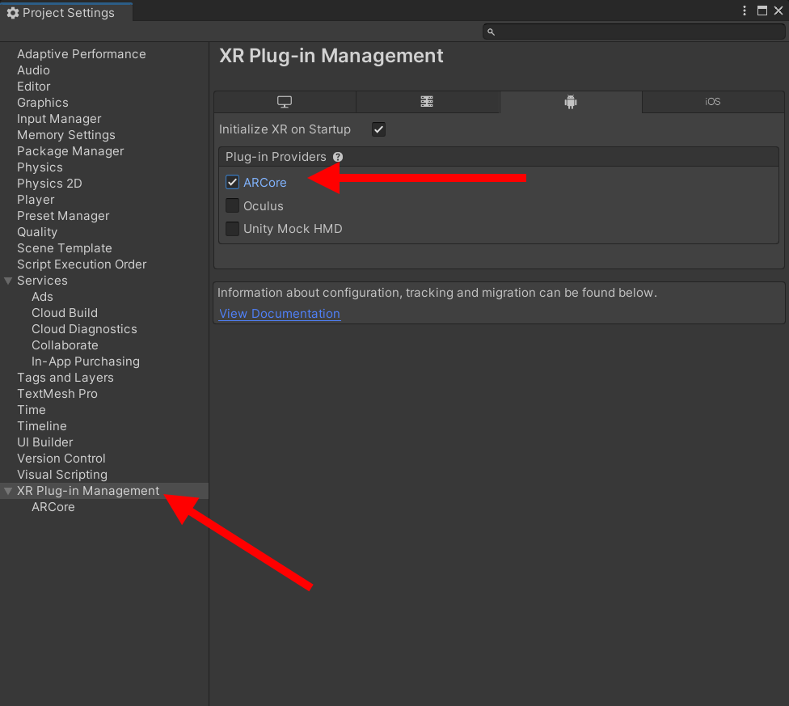Open Input Manager settings
This screenshot has height=706, width=789.
point(59,119)
